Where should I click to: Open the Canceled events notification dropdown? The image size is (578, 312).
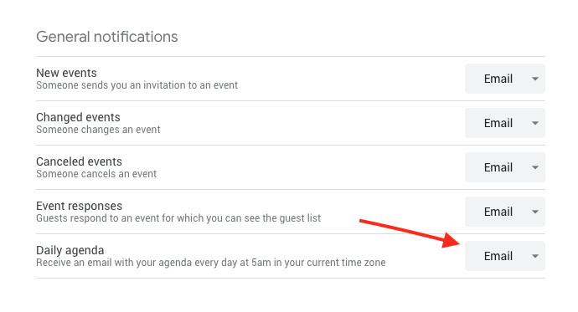pos(504,167)
